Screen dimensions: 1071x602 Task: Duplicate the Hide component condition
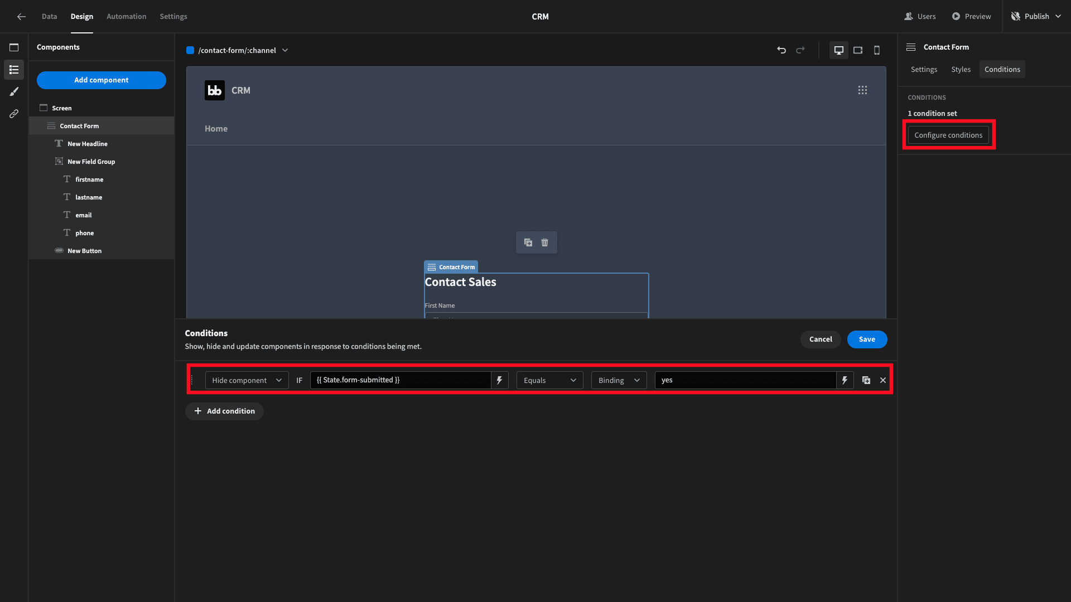pyautogui.click(x=866, y=380)
